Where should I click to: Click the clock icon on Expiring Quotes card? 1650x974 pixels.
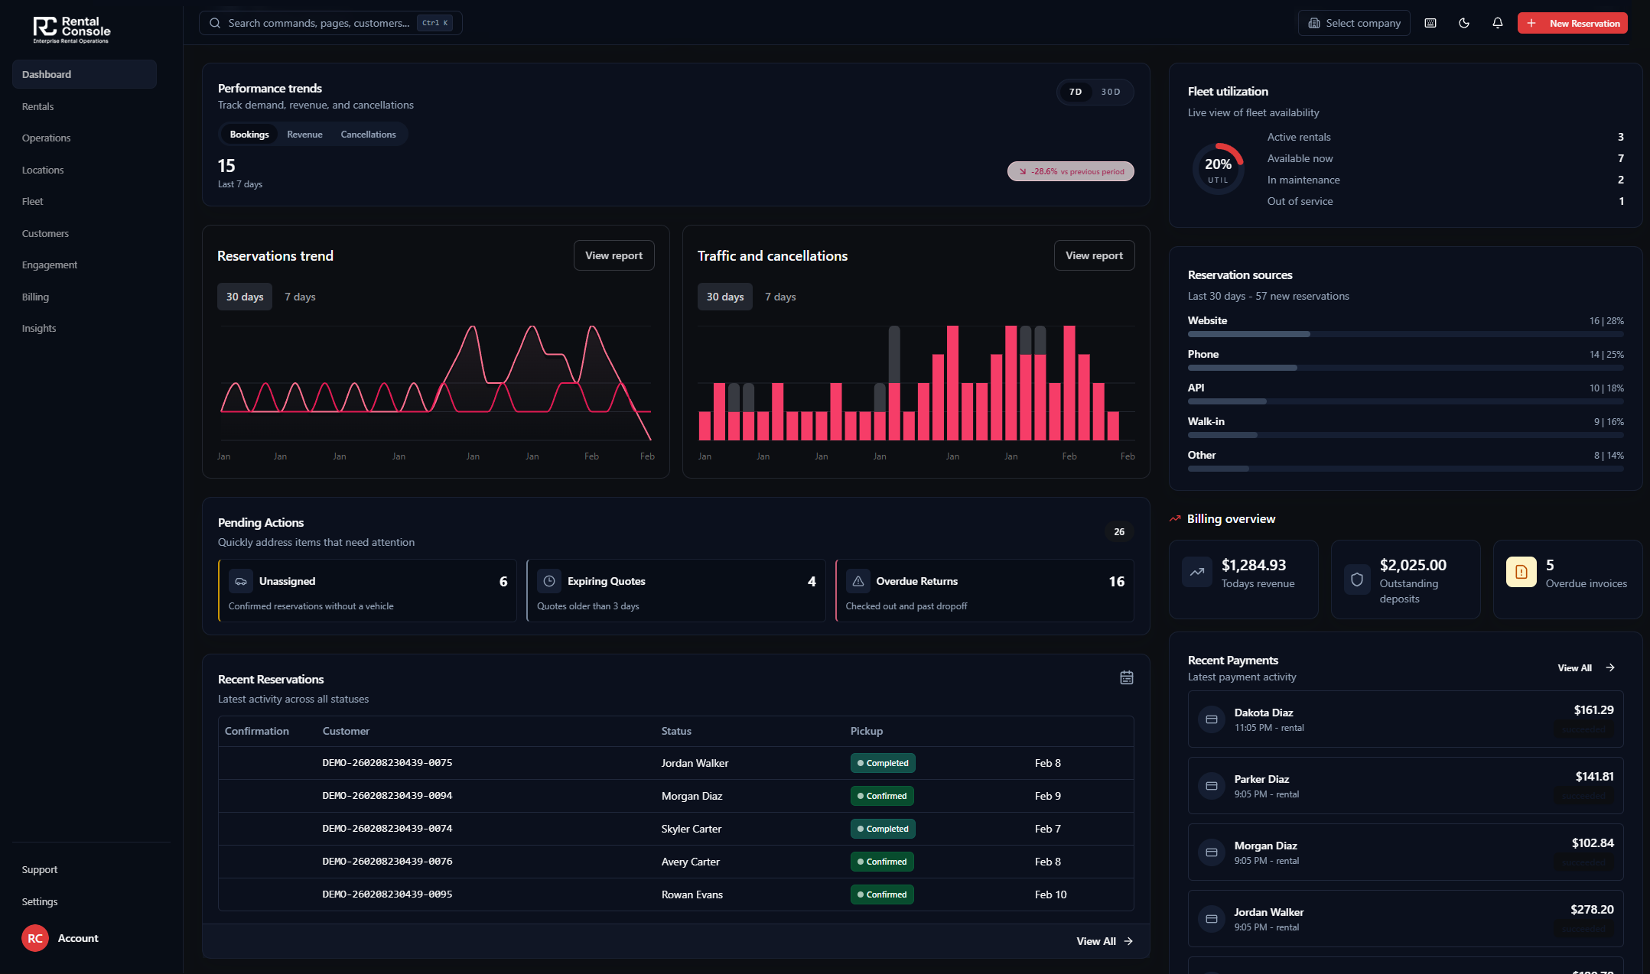click(549, 581)
